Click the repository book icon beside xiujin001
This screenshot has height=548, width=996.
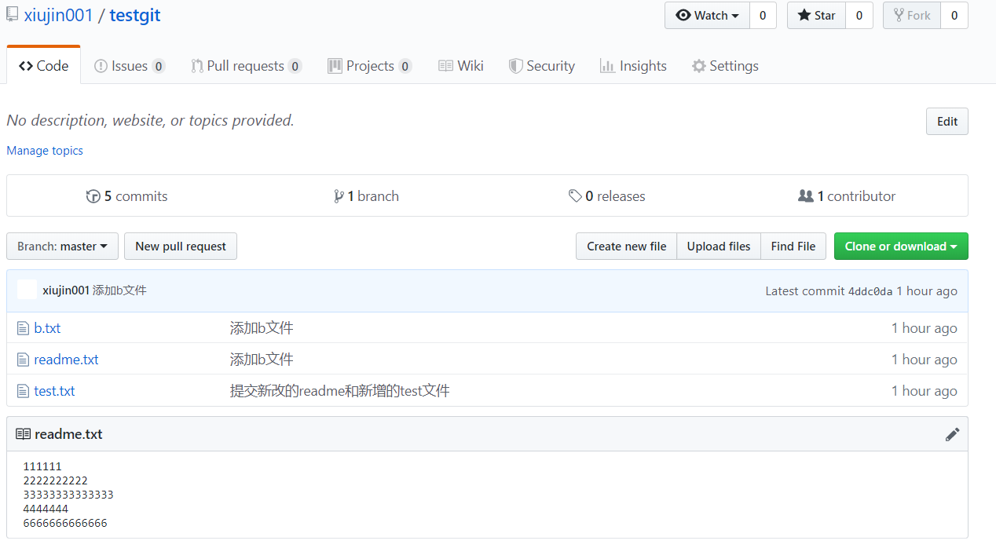(12, 14)
